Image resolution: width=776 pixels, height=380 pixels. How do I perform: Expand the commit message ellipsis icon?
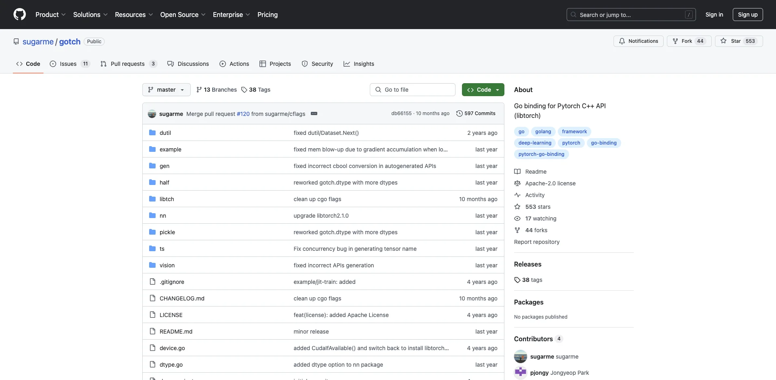tap(314, 113)
